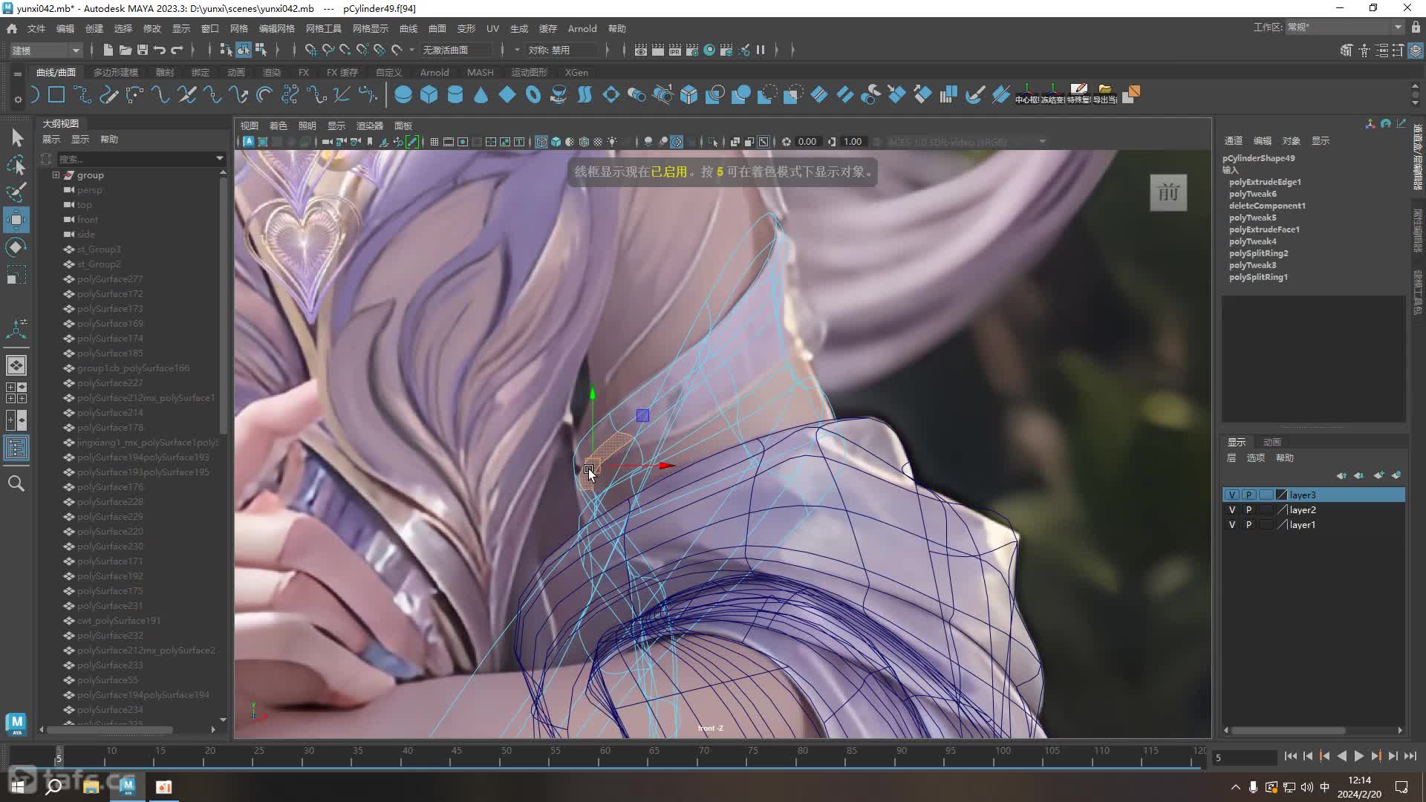Open the 对称 symmetry dropdown
This screenshot has height=802, width=1426.
click(561, 50)
